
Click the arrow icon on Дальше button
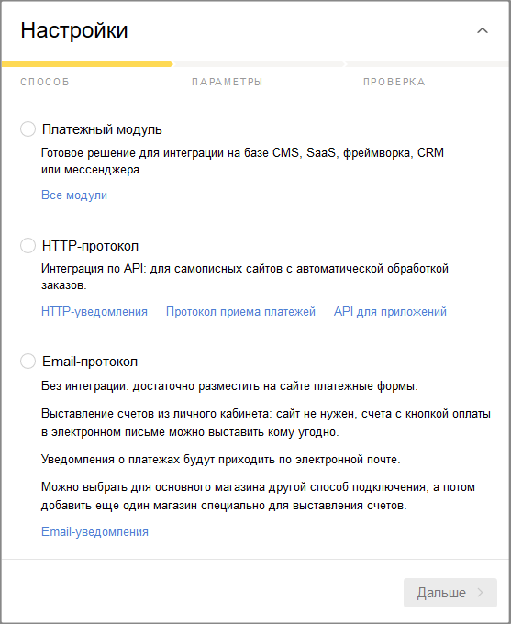tap(481, 593)
